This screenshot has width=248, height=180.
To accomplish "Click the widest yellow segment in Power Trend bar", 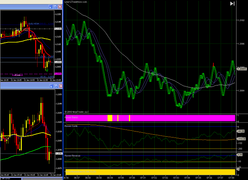I will pyautogui.click(x=110, y=118).
